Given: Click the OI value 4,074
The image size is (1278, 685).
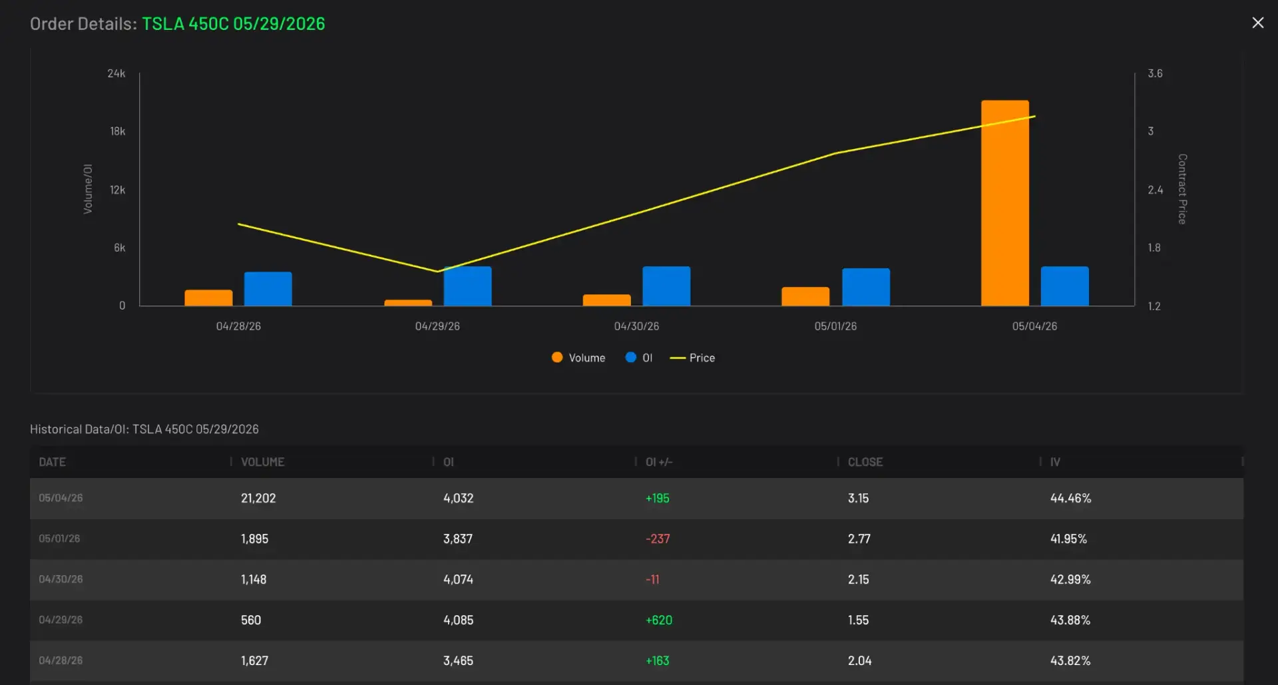Looking at the screenshot, I should (x=458, y=579).
